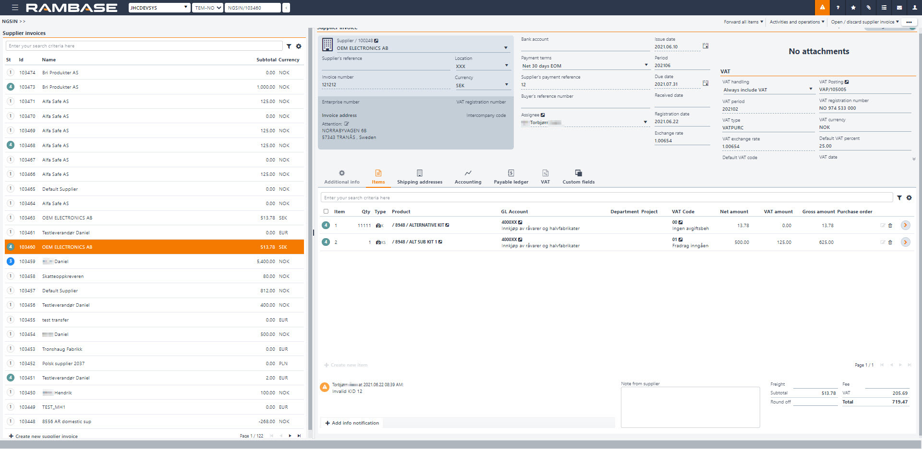The image size is (922, 449).
Task: Click the help question mark icon
Action: (838, 8)
